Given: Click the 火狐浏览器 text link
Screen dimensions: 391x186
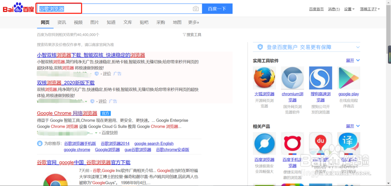Looking at the screenshot, I should pos(264,94).
